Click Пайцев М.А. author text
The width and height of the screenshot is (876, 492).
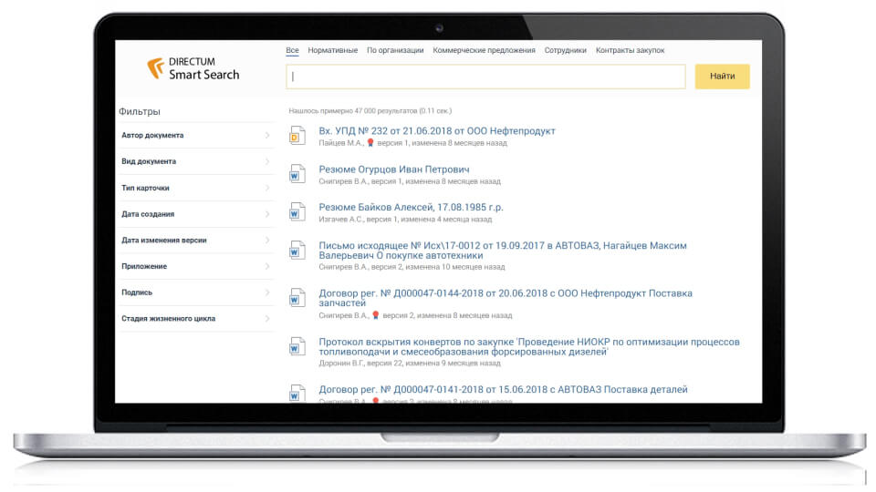pos(340,143)
